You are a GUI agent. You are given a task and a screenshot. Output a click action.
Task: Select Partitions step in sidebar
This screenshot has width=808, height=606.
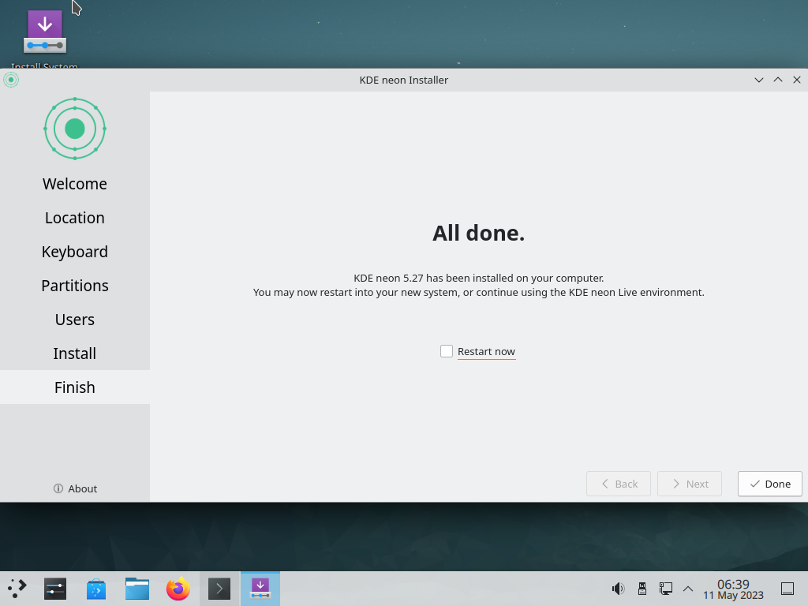click(x=75, y=286)
